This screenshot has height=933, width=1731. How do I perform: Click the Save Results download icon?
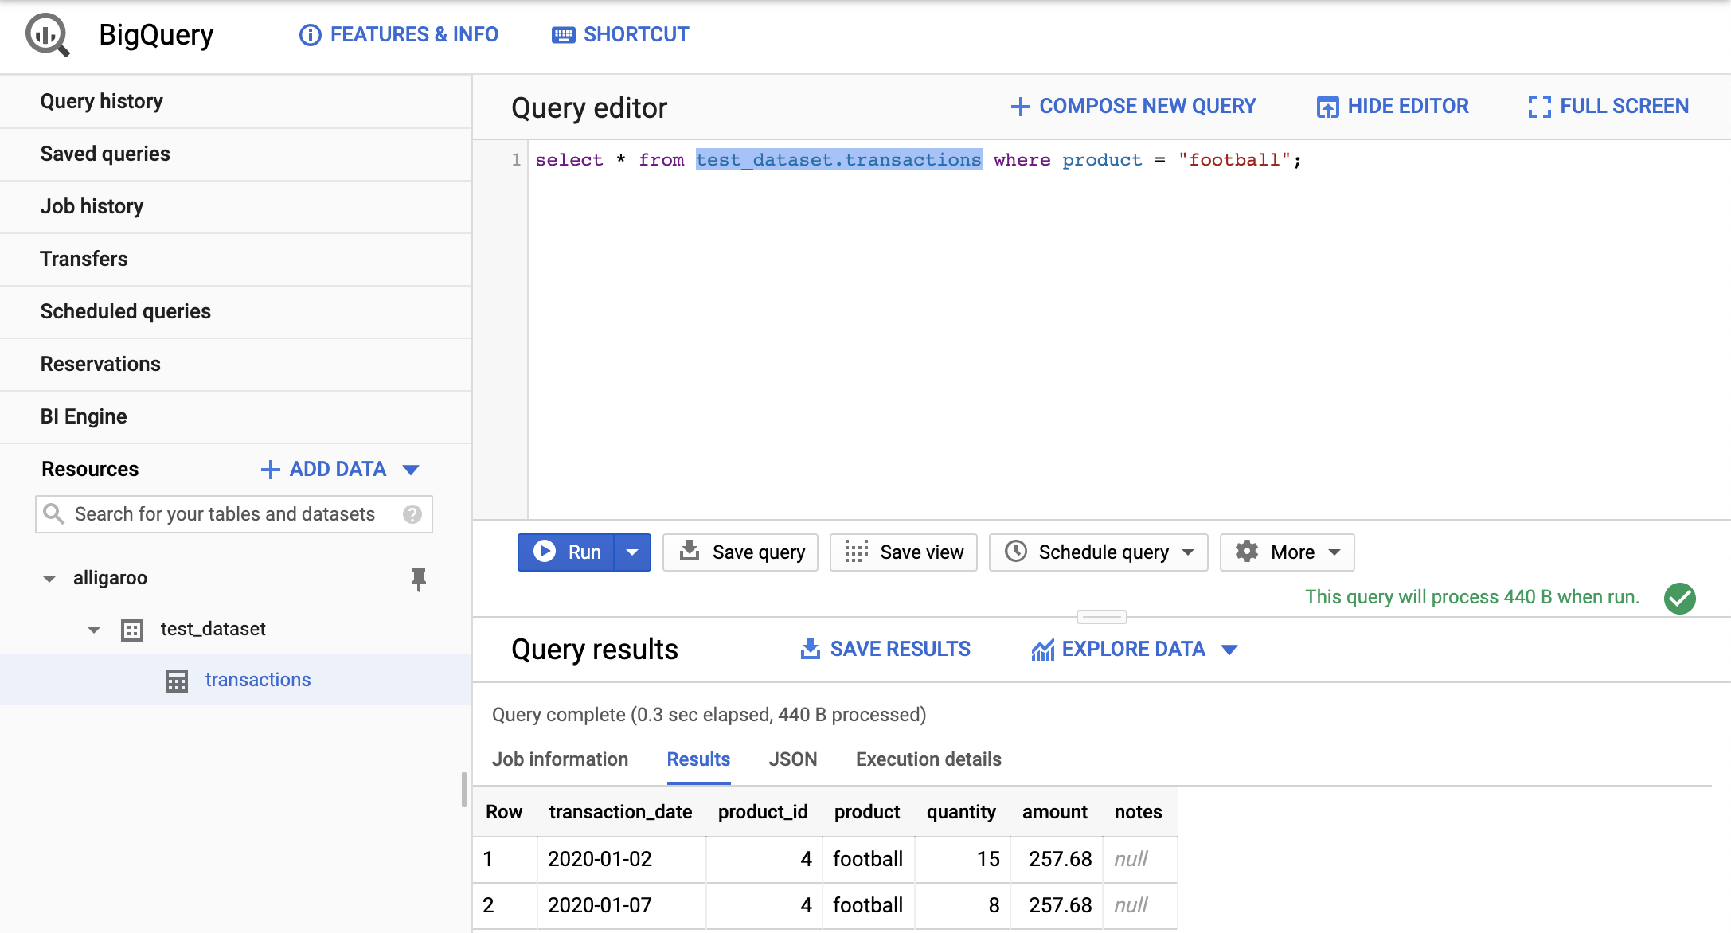[x=811, y=649]
